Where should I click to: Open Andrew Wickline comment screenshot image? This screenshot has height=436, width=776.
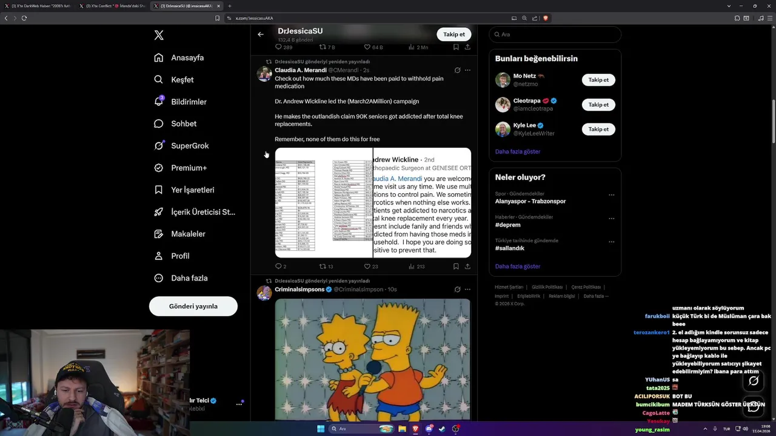[422, 203]
